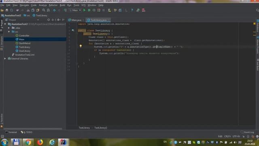
Task: Click the Synchronize toolbar icon
Action: [x=12, y=10]
